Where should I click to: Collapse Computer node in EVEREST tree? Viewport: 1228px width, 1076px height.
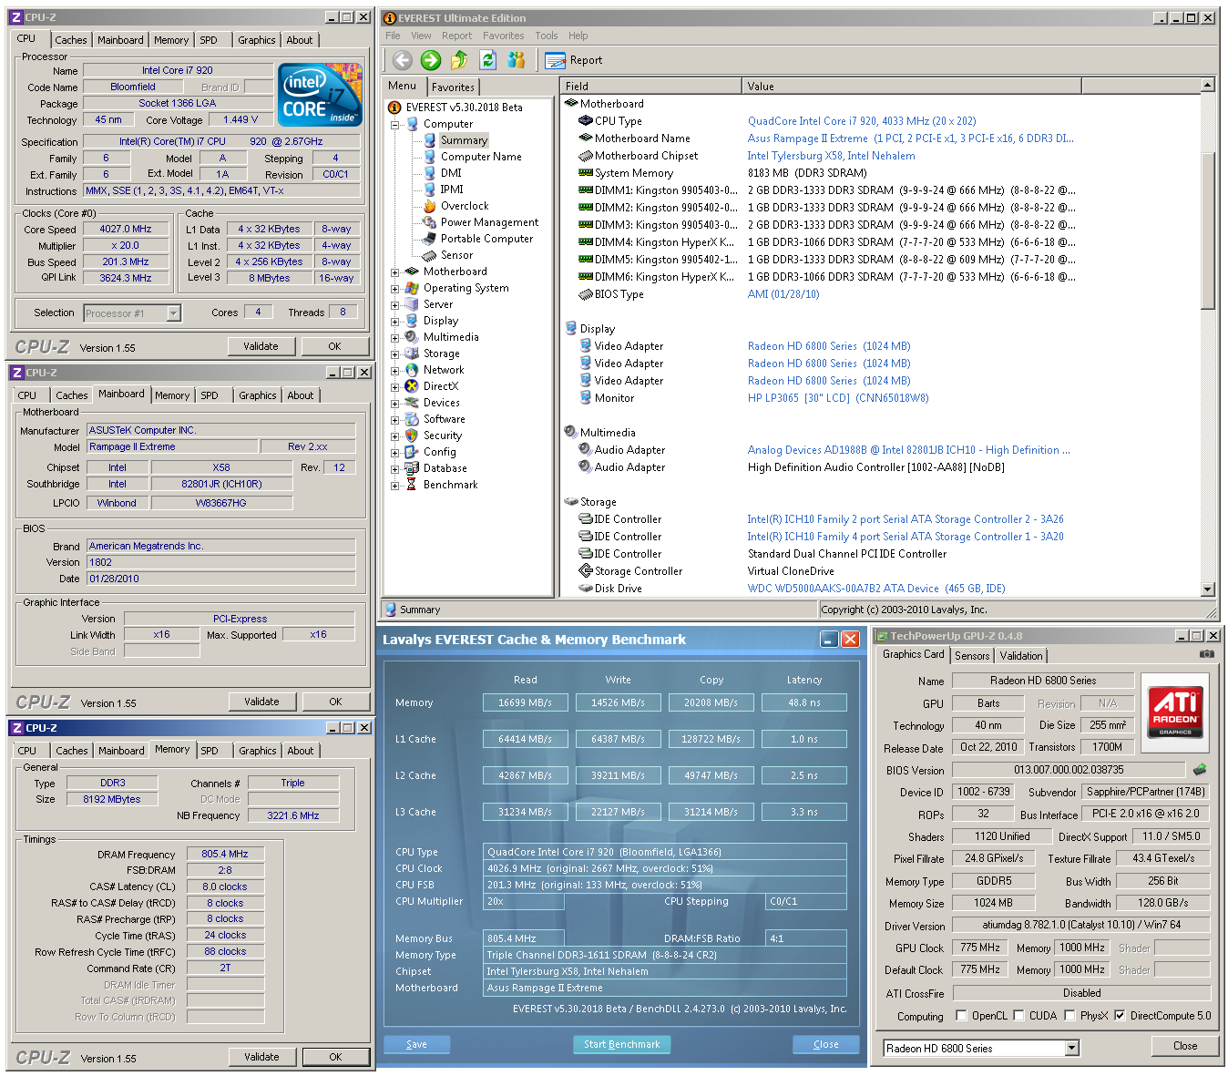(x=395, y=124)
